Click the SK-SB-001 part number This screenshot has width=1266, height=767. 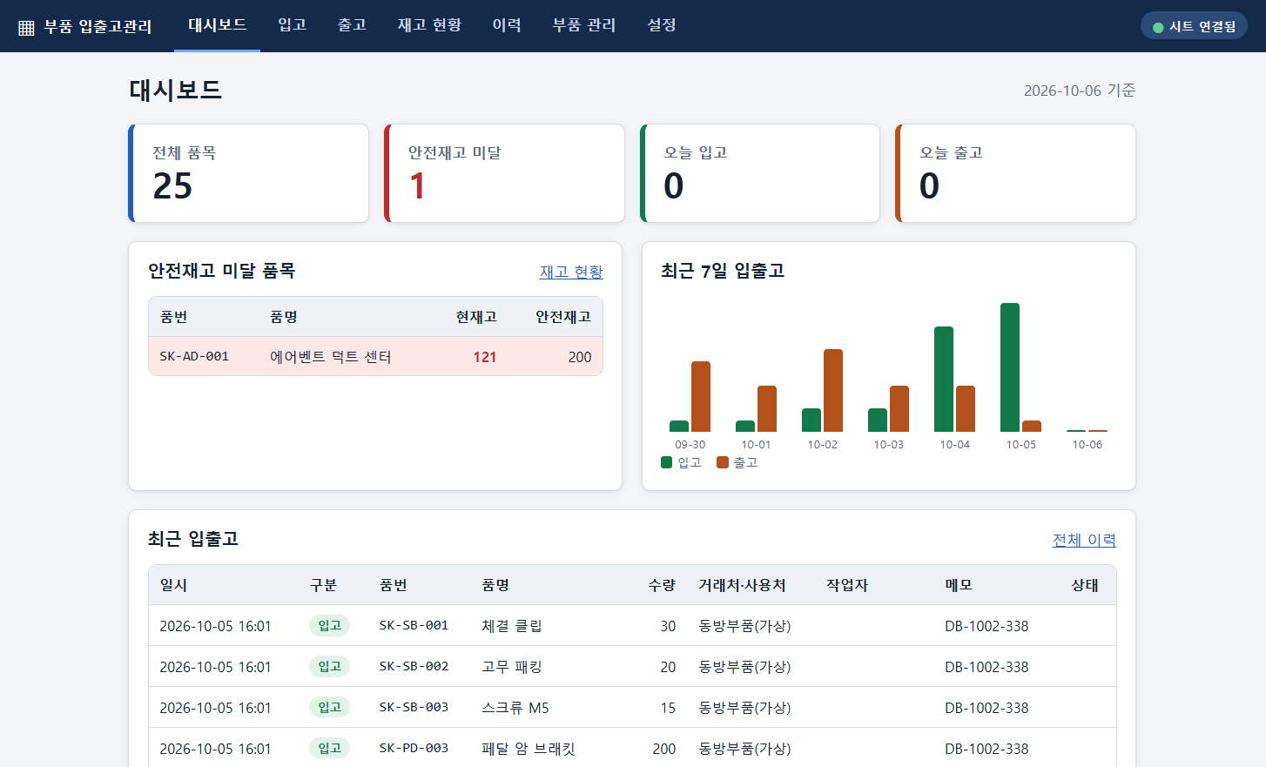[414, 625]
